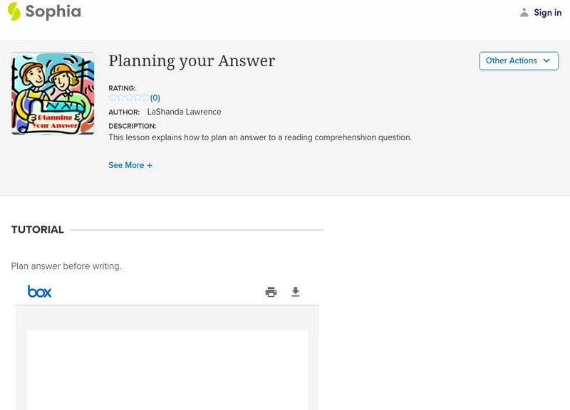The image size is (570, 410).
Task: Click the TUTORIAL section heading
Action: 38,230
